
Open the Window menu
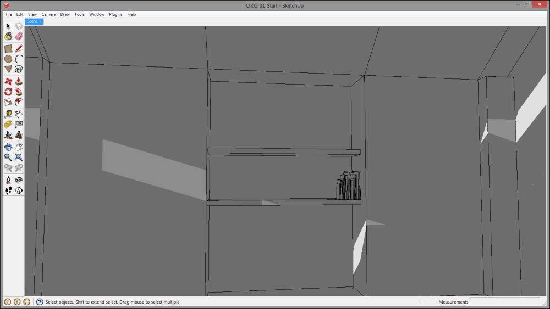point(96,14)
